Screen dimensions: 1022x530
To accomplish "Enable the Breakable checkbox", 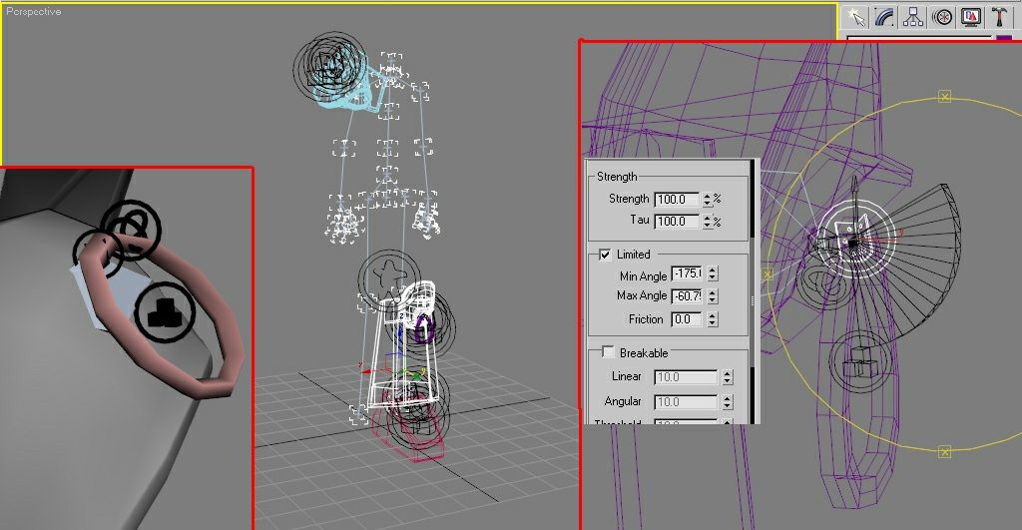I will coord(608,352).
